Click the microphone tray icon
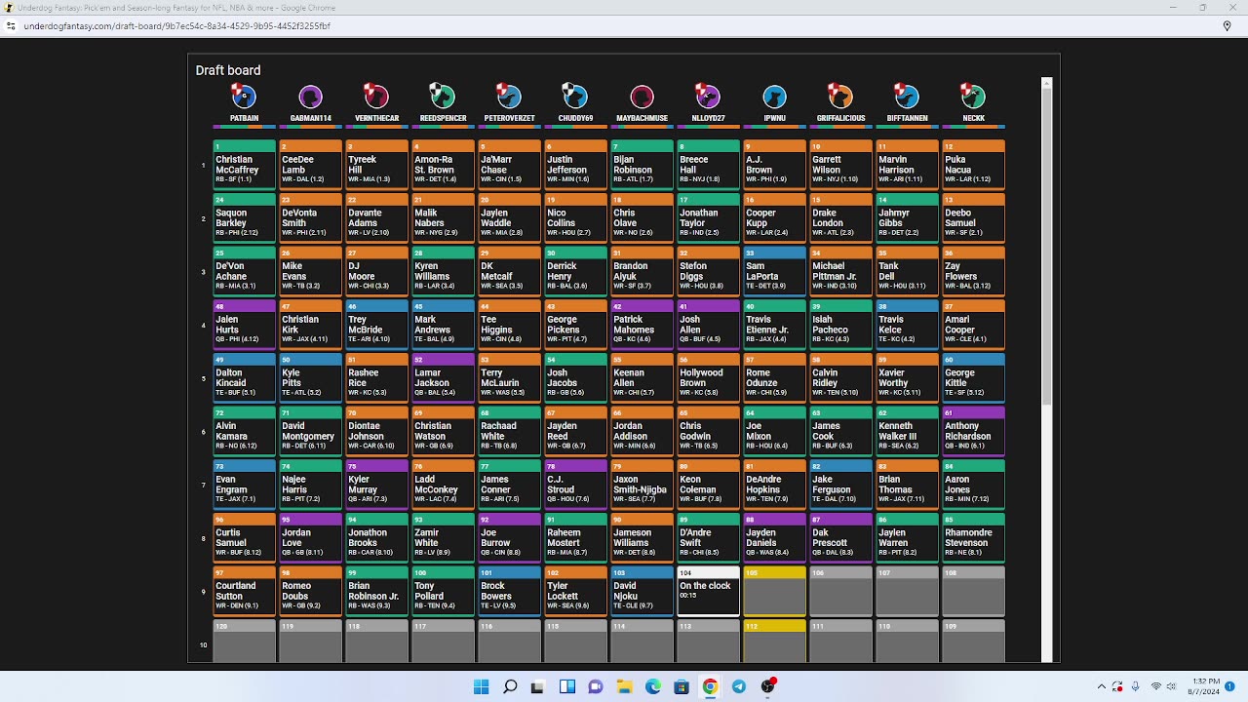 pyautogui.click(x=1136, y=686)
